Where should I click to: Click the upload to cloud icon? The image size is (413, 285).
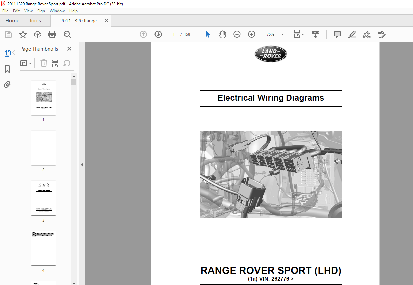coord(38,34)
